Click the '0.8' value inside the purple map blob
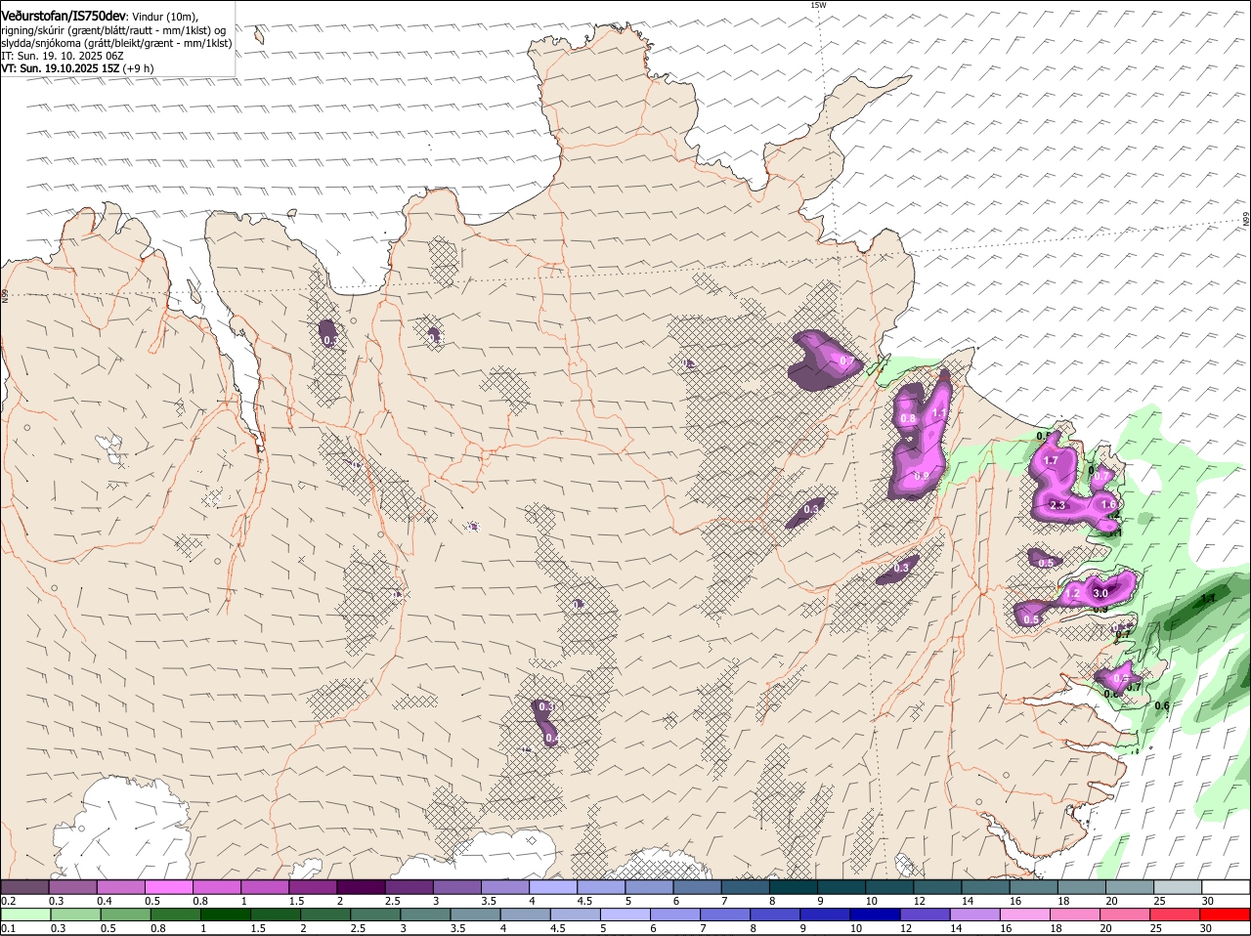This screenshot has width=1251, height=936. [x=908, y=418]
